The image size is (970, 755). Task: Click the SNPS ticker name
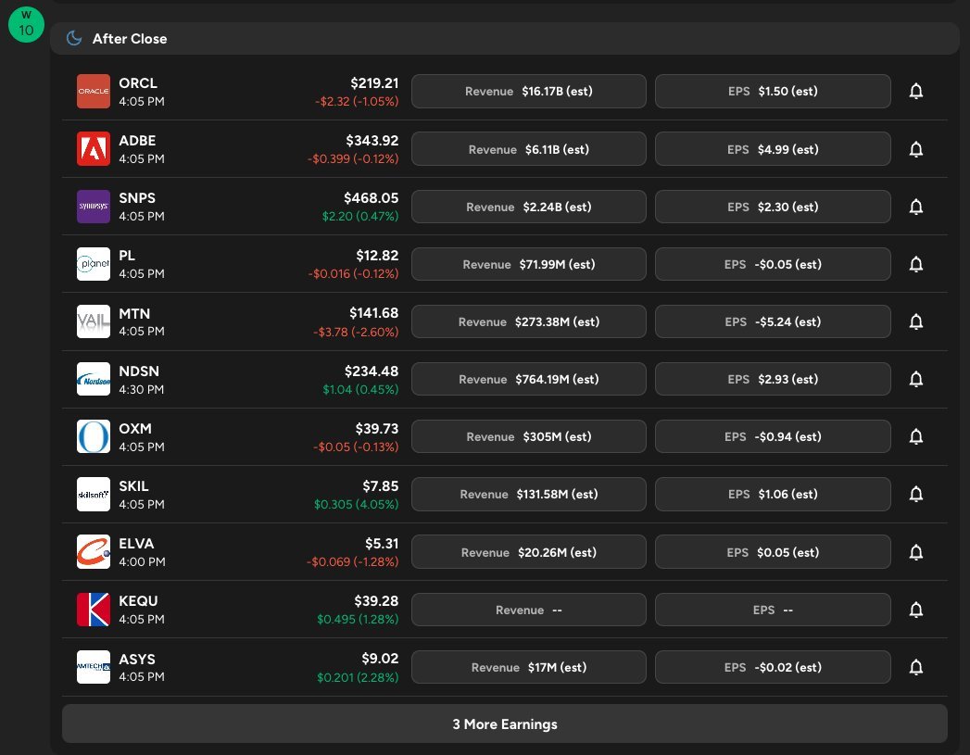[x=137, y=198]
